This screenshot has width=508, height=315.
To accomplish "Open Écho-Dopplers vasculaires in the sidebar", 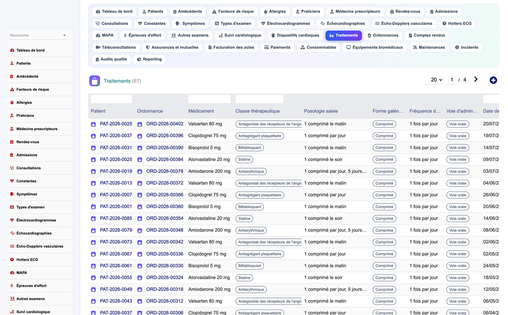I will tap(40, 246).
